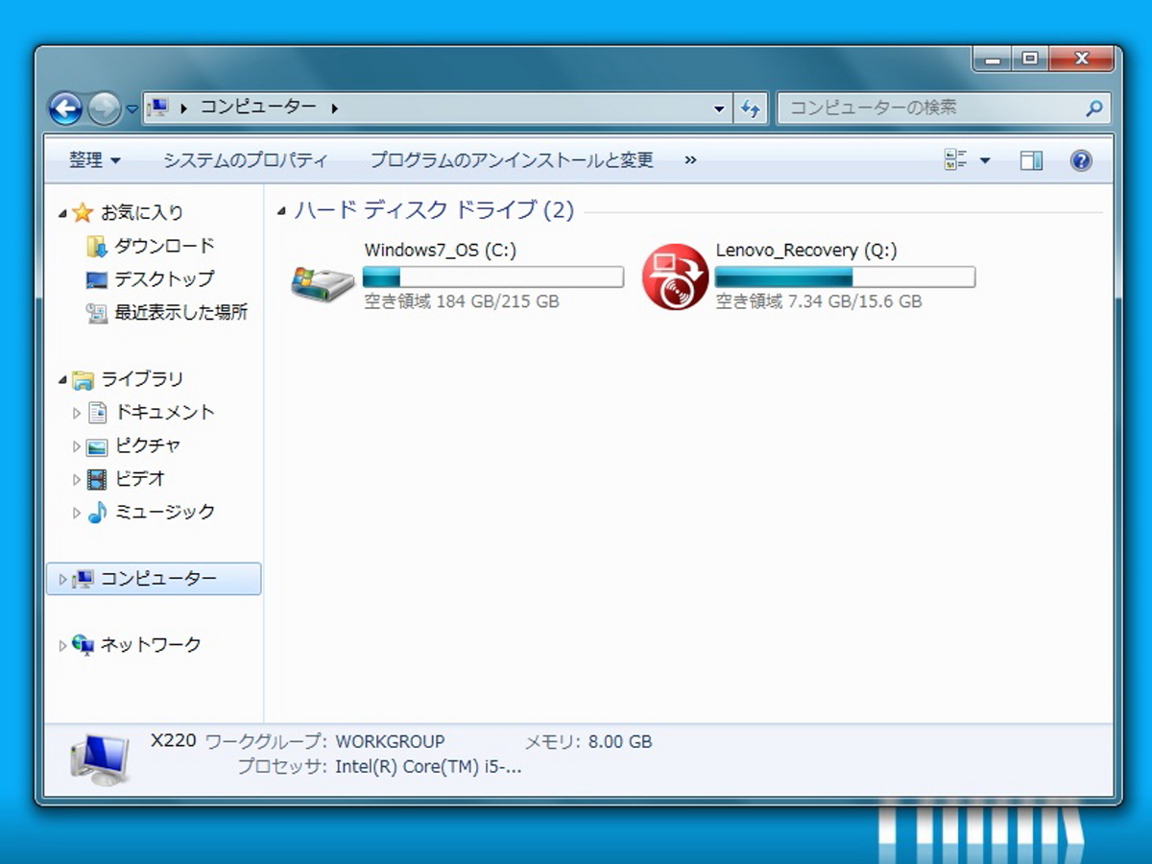Toggle the preview pane
Image resolution: width=1152 pixels, height=864 pixels.
pos(1031,160)
